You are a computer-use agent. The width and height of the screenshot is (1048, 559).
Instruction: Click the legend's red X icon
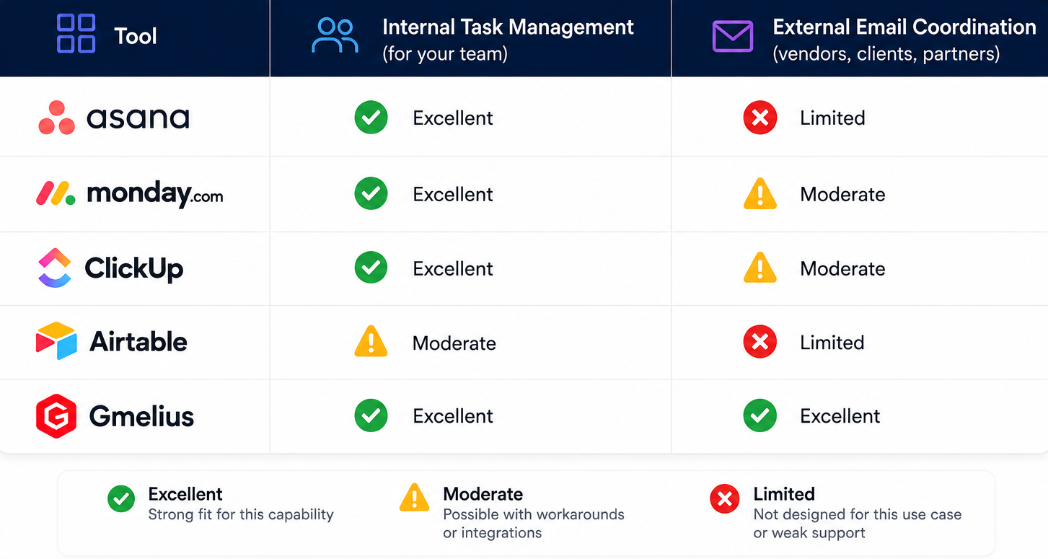tap(725, 498)
